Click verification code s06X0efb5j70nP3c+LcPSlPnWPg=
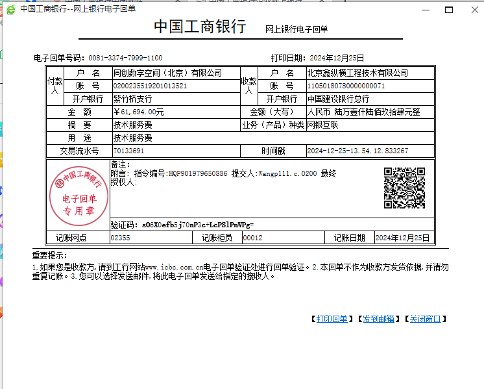 point(198,225)
